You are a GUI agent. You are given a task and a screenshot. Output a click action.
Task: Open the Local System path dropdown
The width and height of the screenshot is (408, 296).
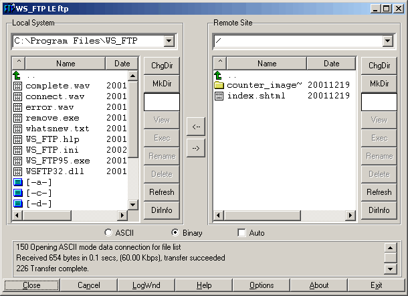tap(169, 41)
